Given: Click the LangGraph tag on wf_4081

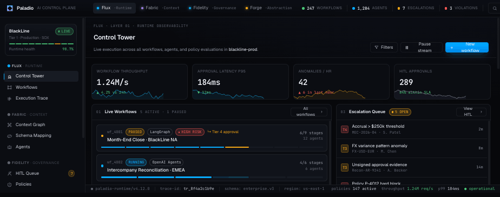Looking at the screenshot, I should pos(160,132).
